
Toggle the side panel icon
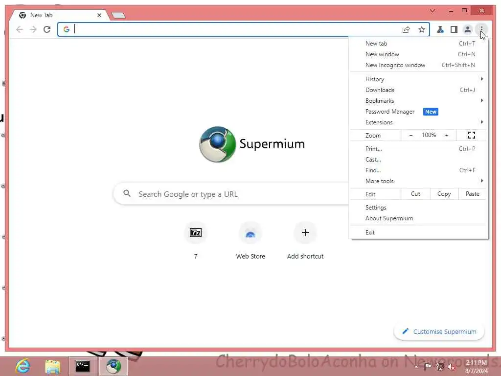[454, 29]
